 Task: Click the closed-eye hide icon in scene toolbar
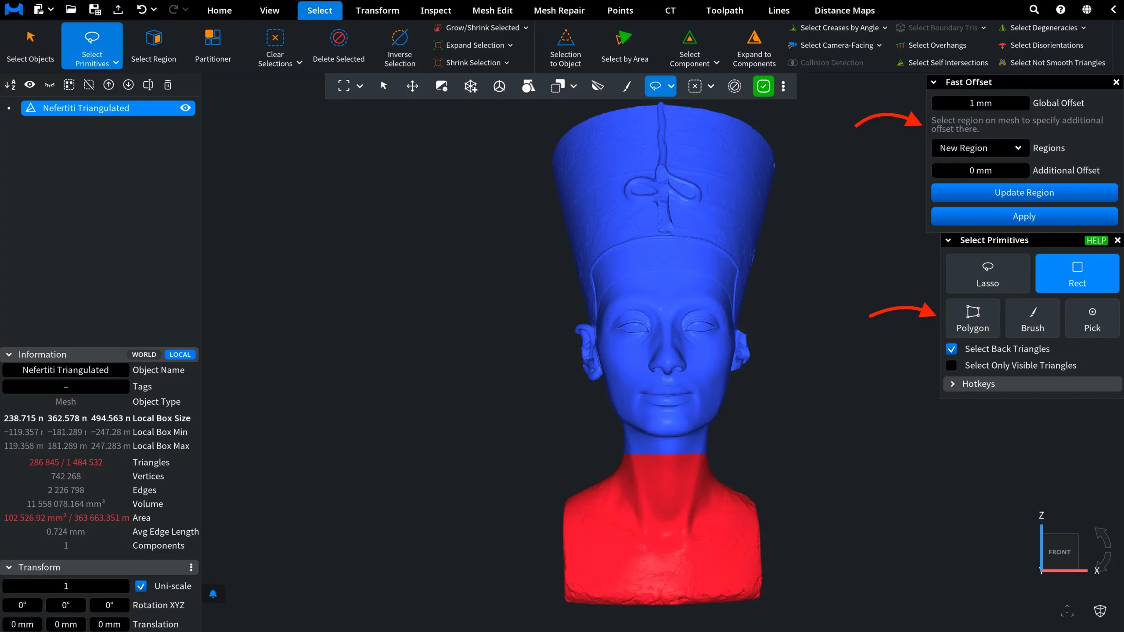pos(49,85)
